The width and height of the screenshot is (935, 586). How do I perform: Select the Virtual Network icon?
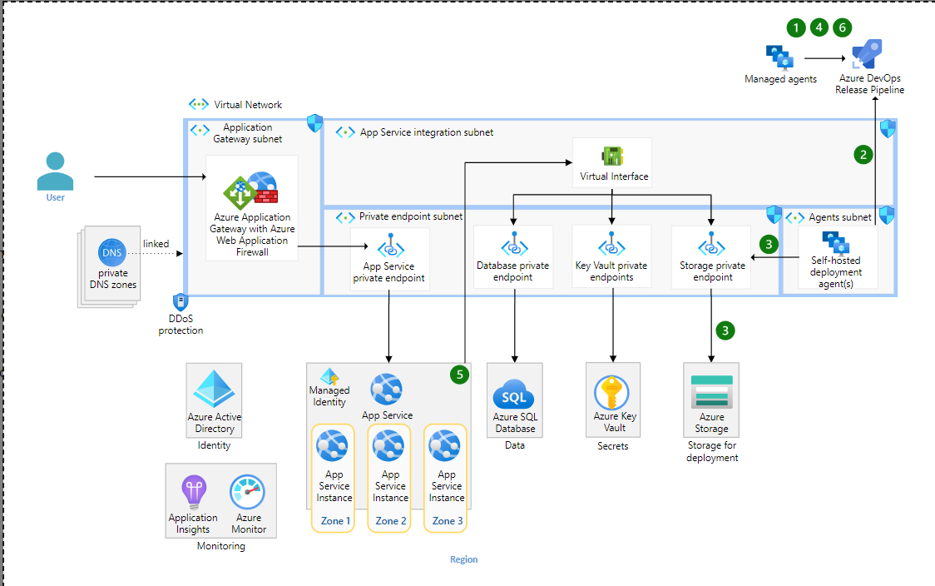pos(199,104)
